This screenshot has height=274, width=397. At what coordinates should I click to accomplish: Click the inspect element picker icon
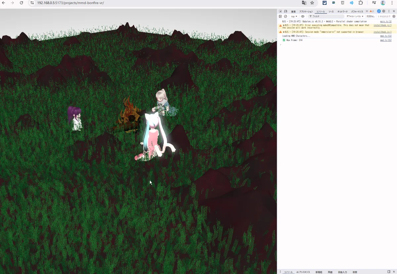pyautogui.click(x=280, y=11)
